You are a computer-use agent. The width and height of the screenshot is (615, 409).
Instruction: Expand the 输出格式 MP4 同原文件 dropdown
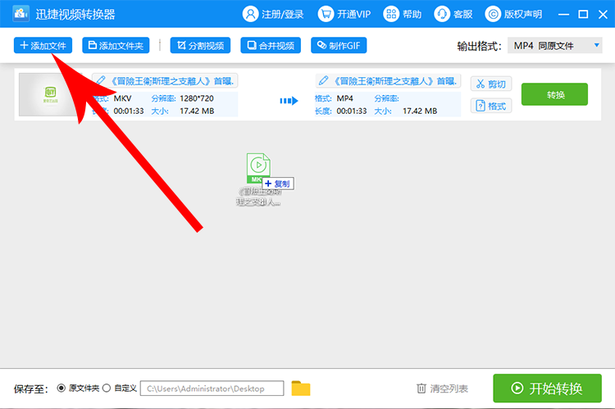point(554,45)
